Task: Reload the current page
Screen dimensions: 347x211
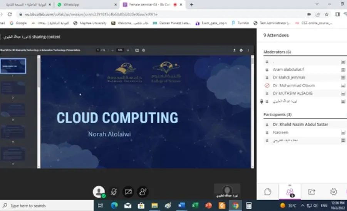Action: 10,14
